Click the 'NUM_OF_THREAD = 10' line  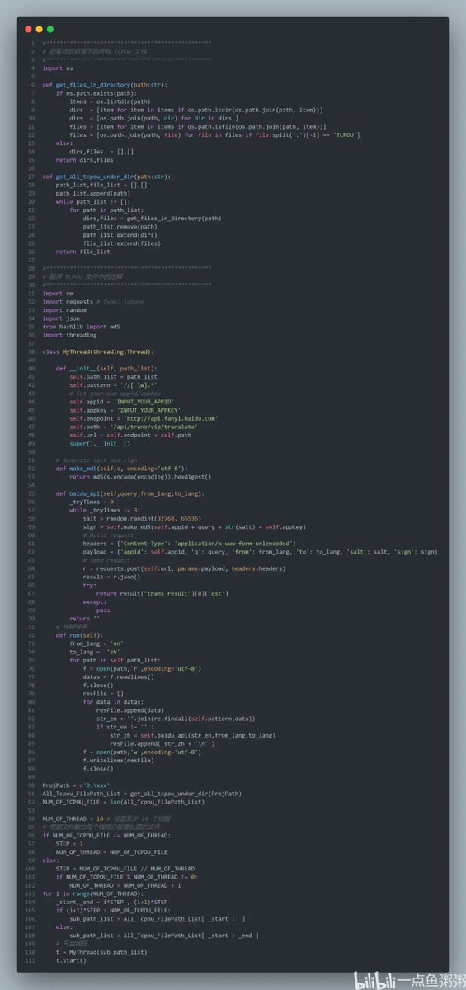click(106, 820)
